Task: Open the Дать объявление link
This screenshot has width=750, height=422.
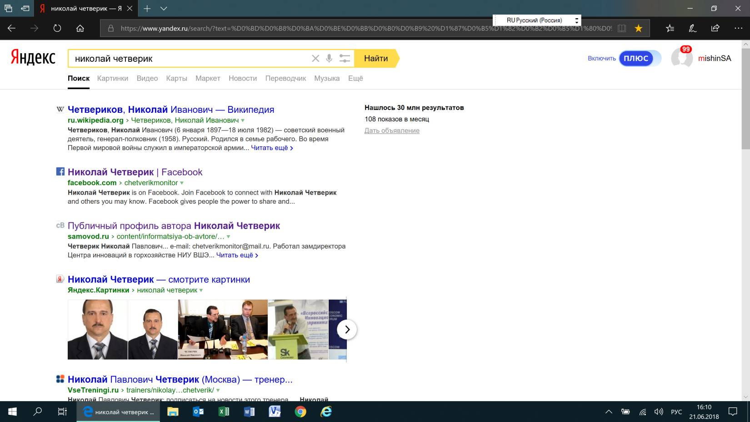Action: tap(392, 131)
